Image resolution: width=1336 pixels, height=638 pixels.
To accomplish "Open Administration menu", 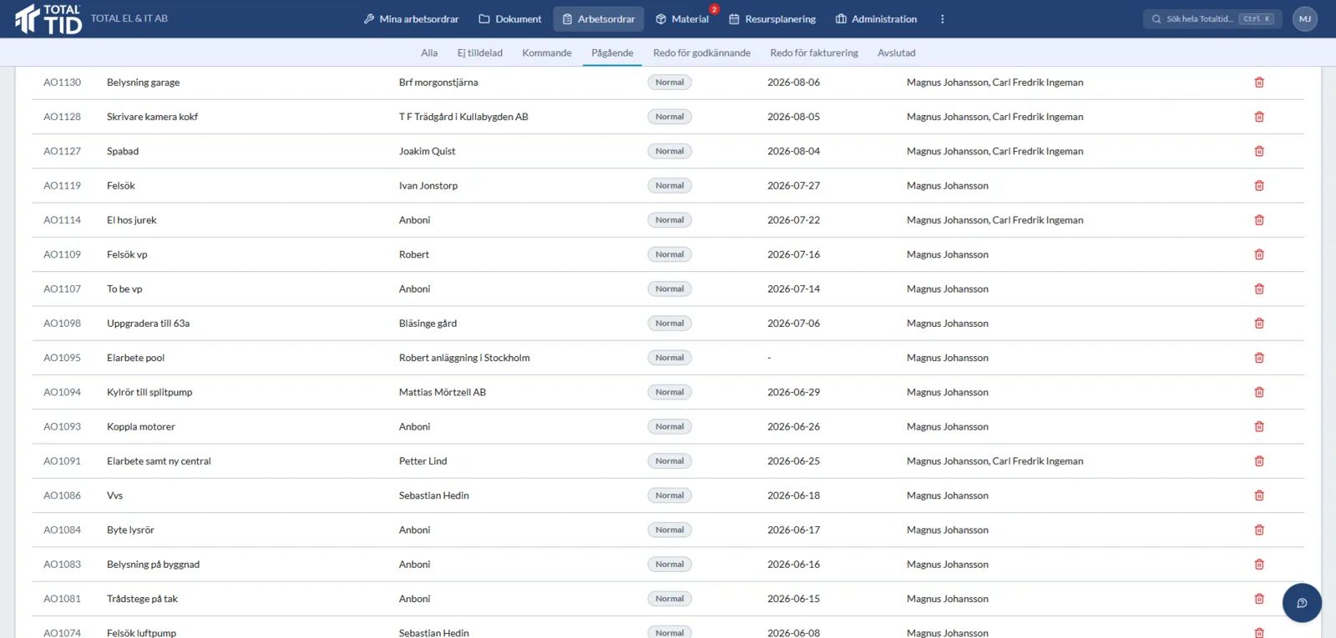I will tap(877, 19).
